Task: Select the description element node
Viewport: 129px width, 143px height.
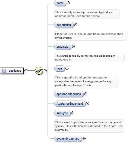Action: 64,25
